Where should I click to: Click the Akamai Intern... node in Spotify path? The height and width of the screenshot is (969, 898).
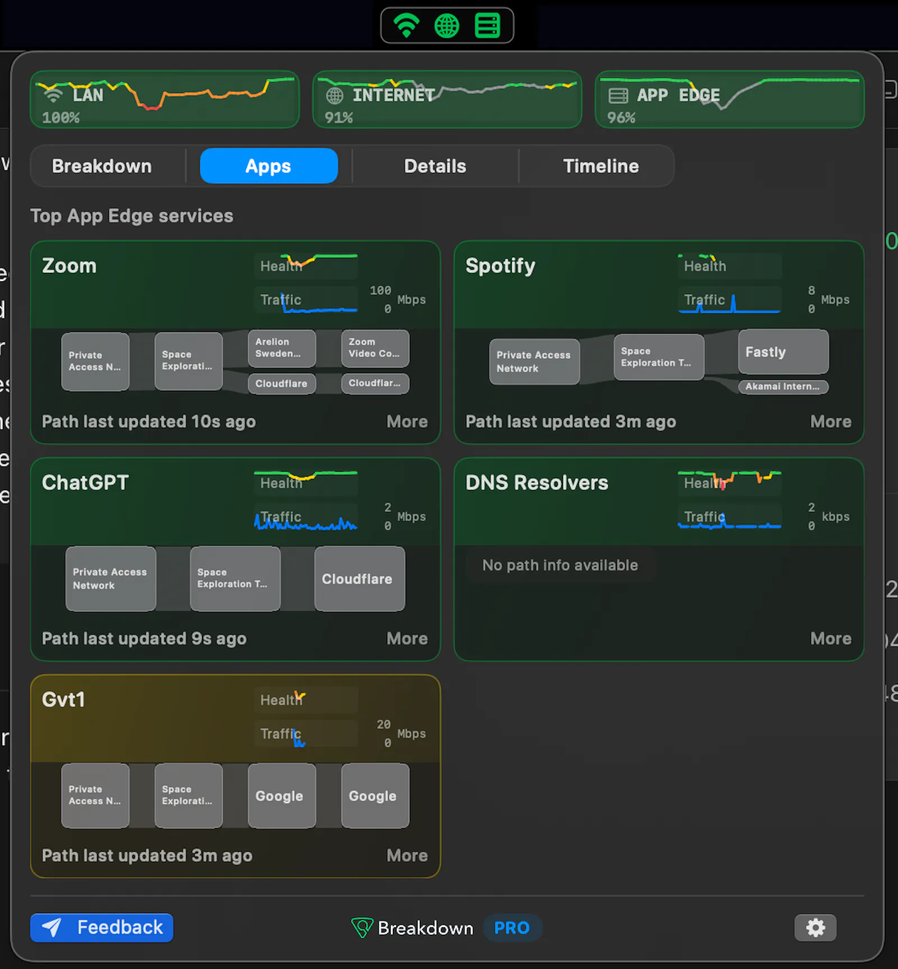tap(784, 386)
